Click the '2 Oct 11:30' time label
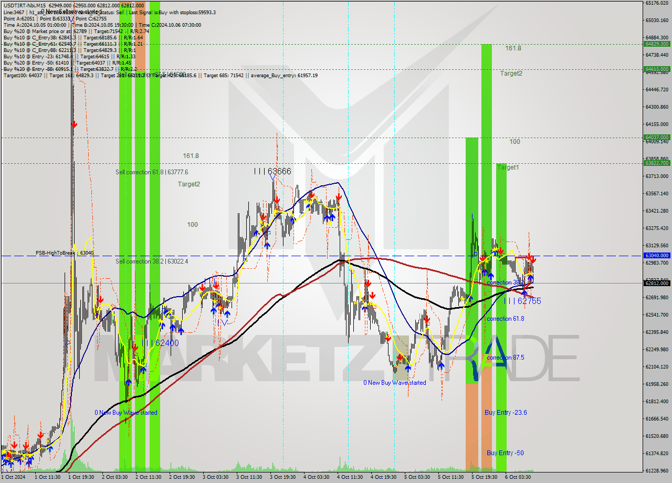The height and width of the screenshot is (483, 672). [149, 477]
